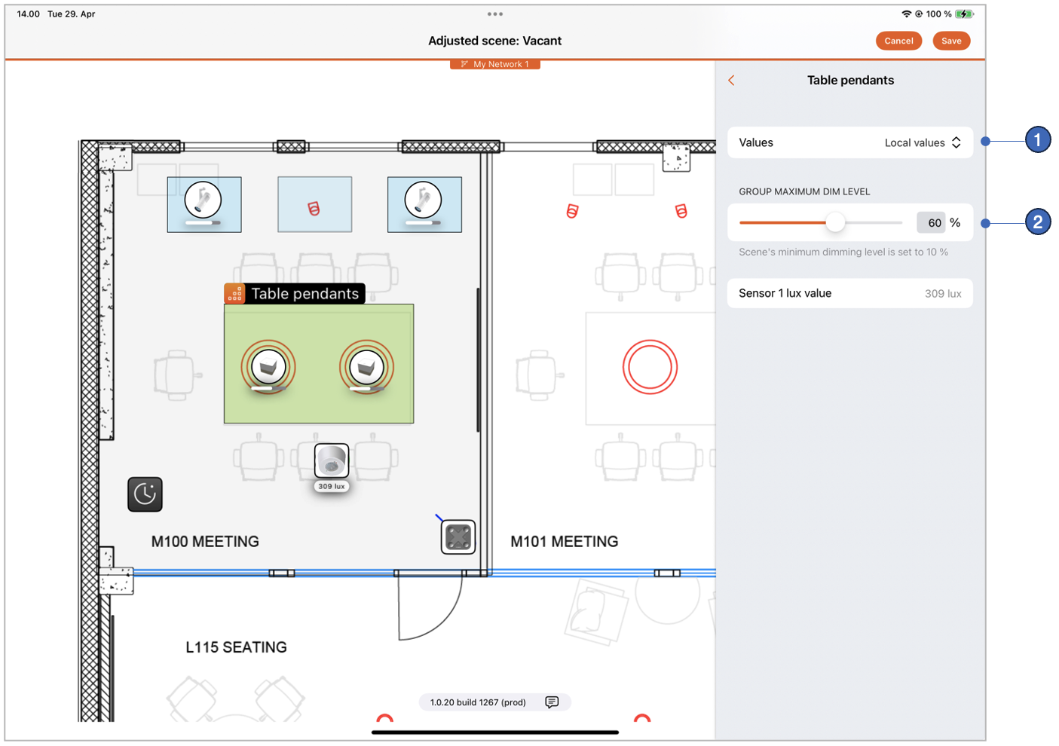Open the feedback chat bubble icon
The image size is (1059, 746).
[x=552, y=702]
